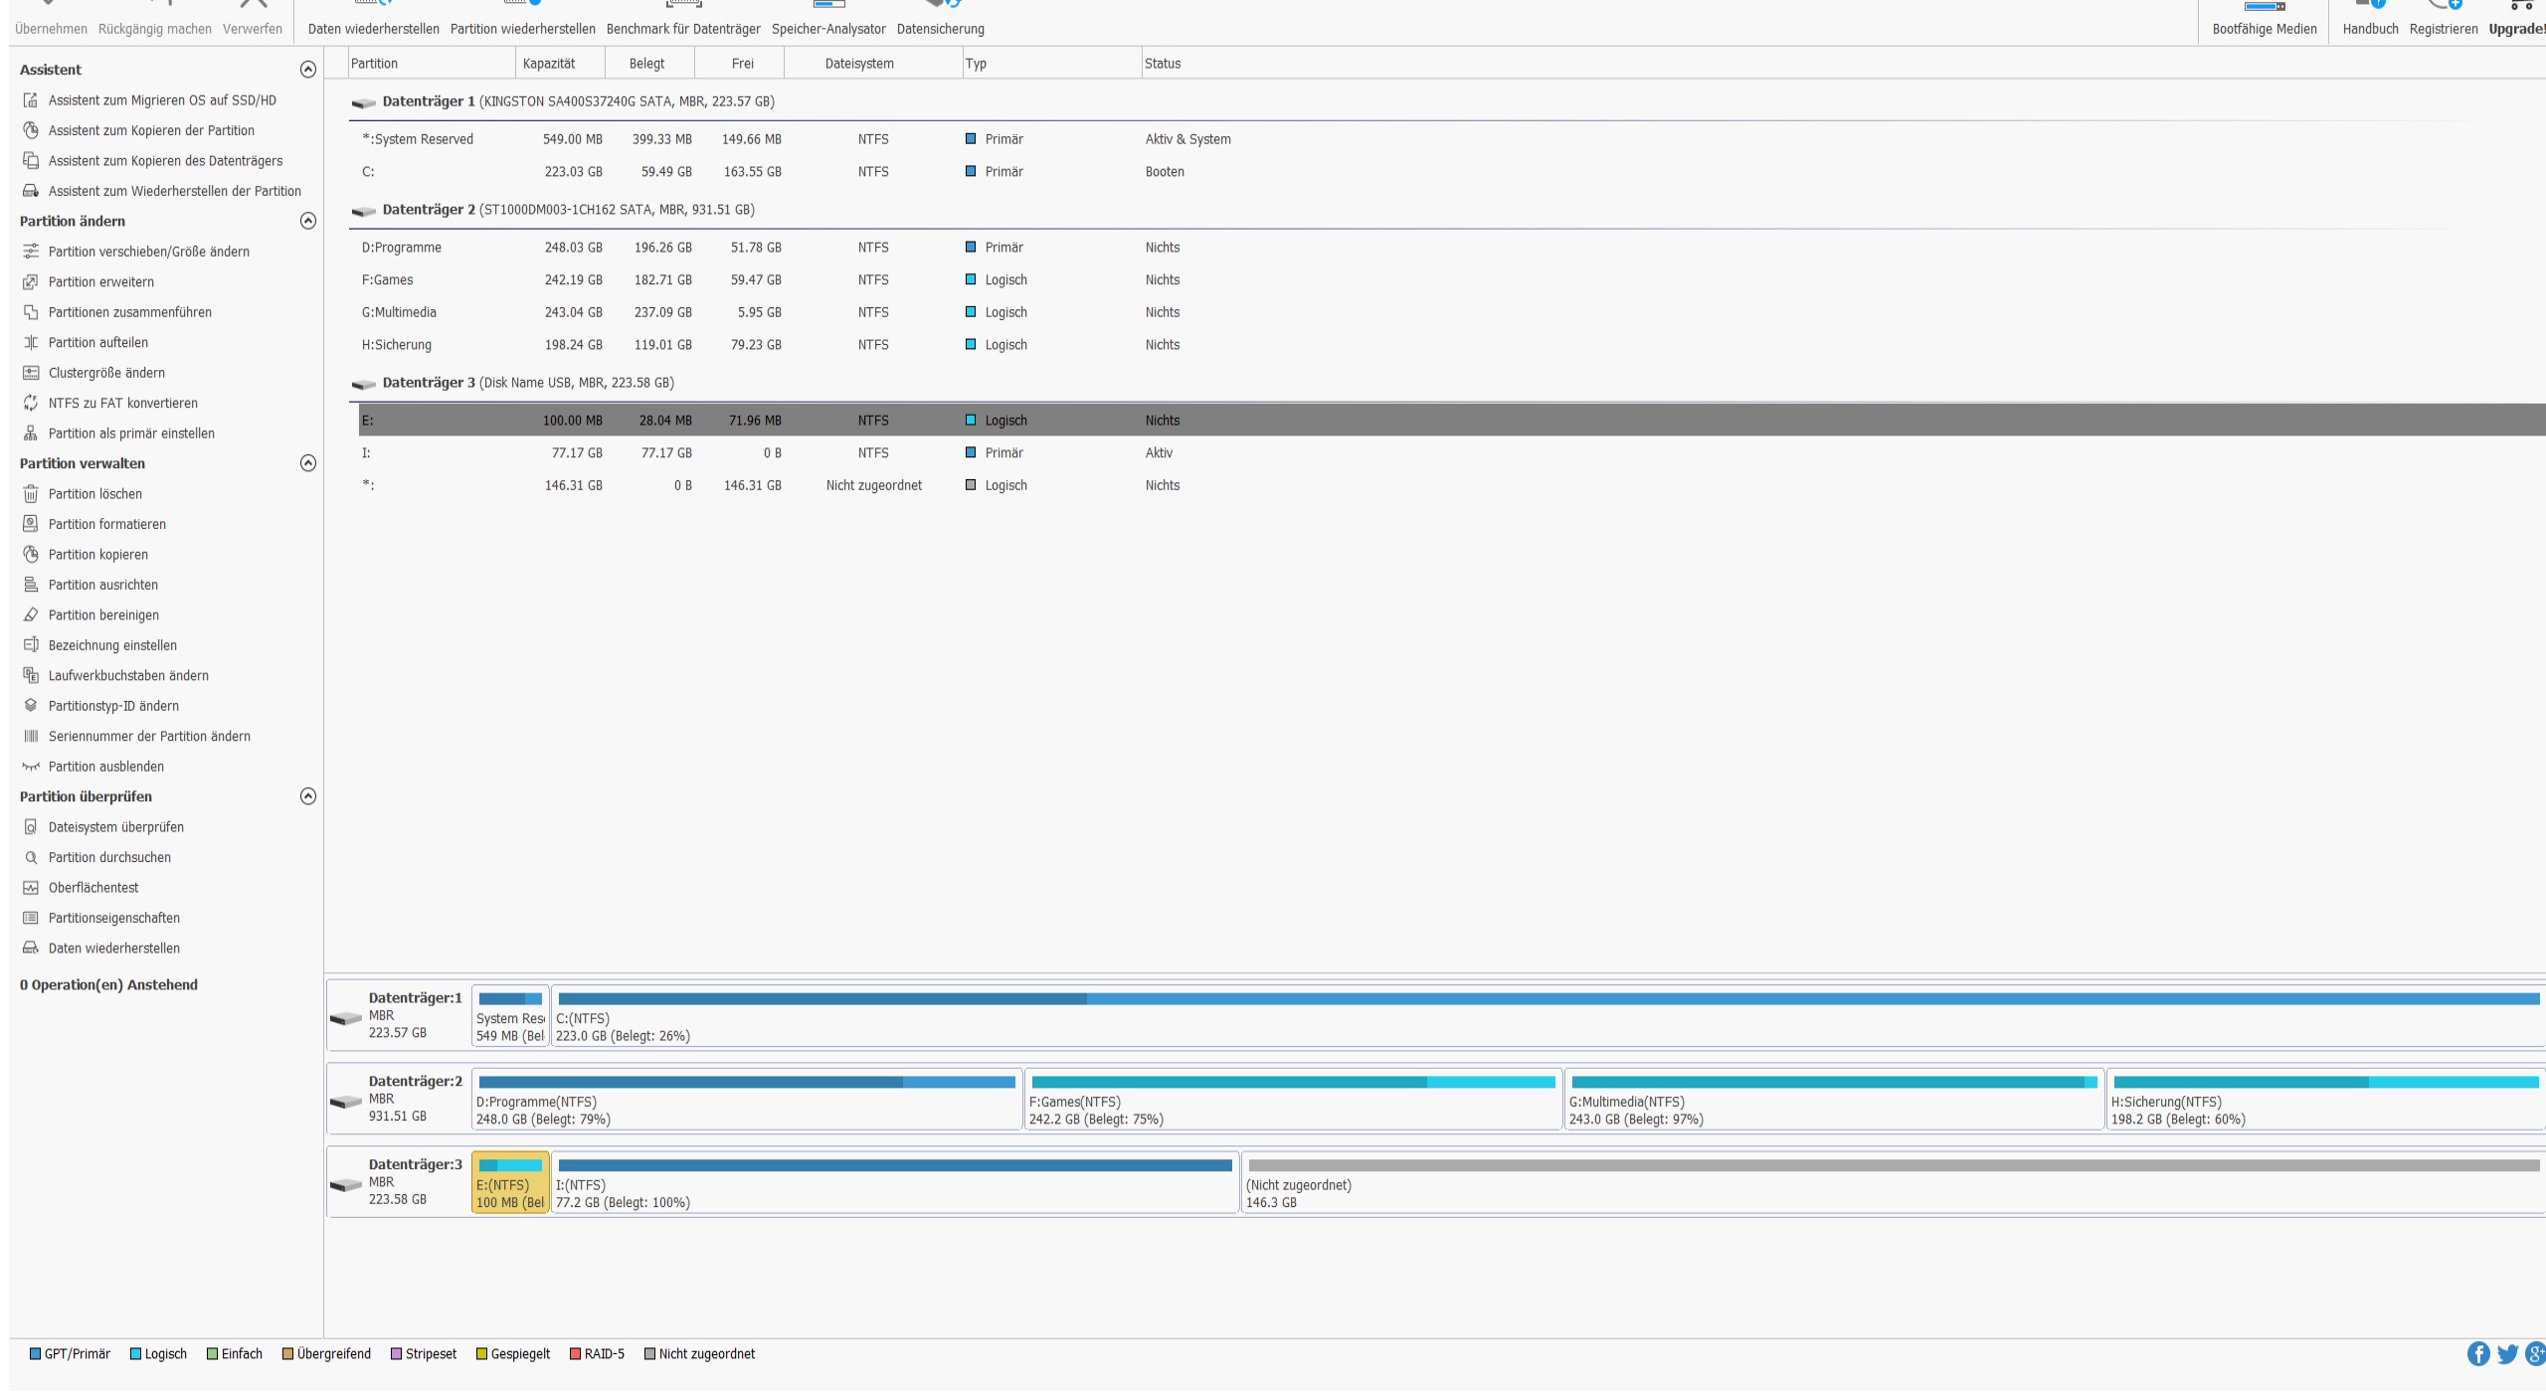Viewport: 2546px width, 1392px height.
Task: Click the Assistent zum Migrieren OS icon
Action: (31, 100)
